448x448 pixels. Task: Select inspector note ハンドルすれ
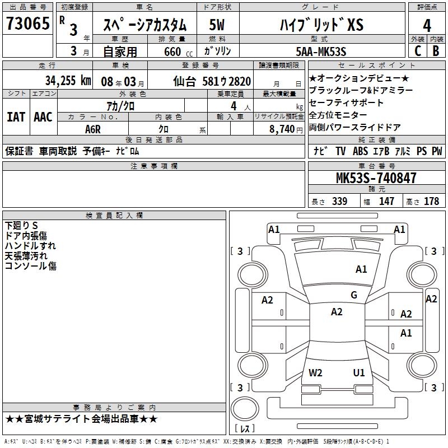(x=30, y=246)
